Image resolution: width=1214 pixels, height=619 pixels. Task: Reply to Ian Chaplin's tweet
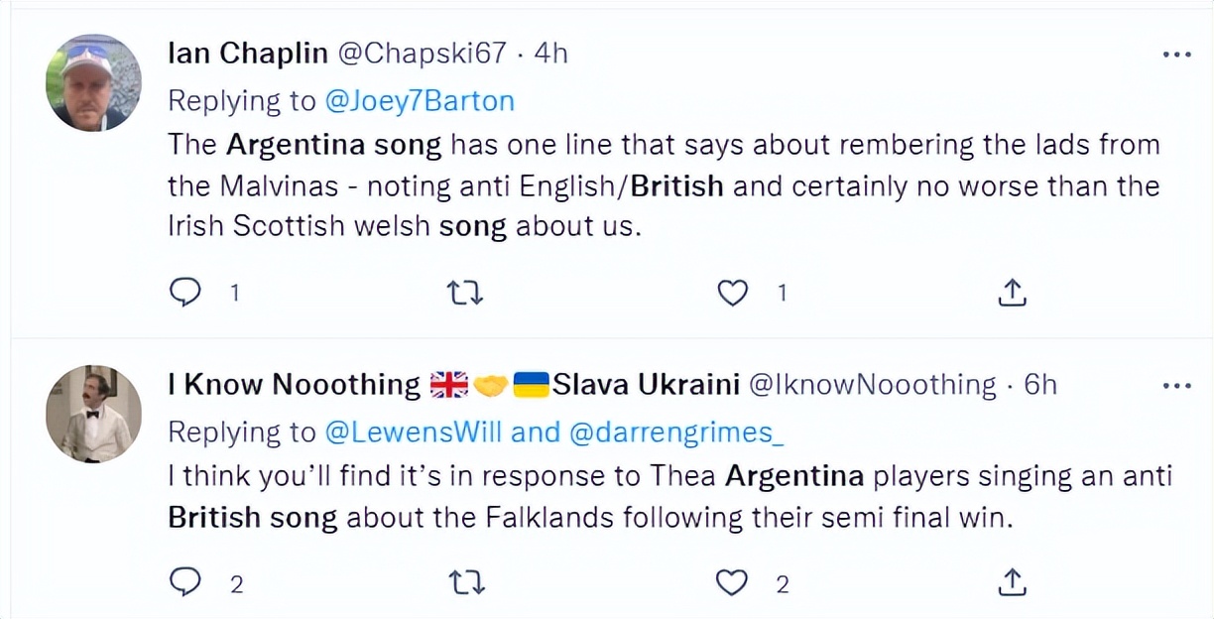185,292
